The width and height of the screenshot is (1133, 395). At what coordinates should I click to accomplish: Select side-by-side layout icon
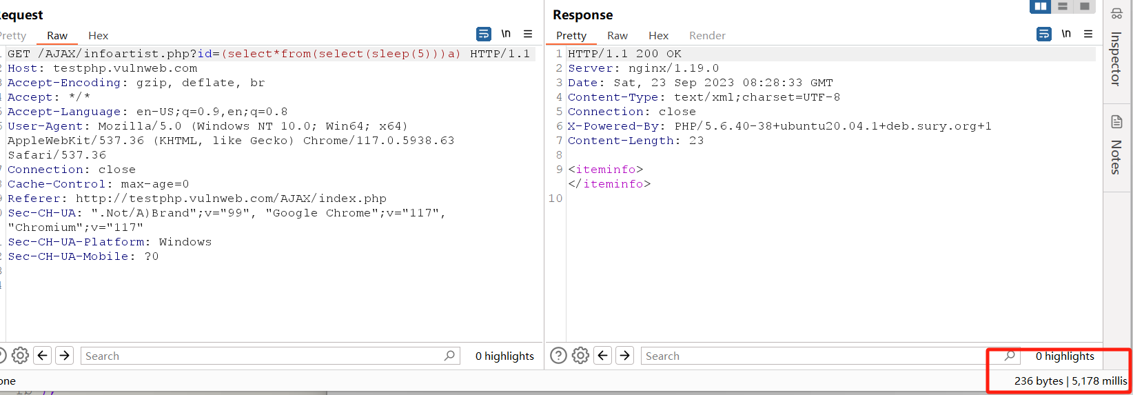pos(1041,6)
